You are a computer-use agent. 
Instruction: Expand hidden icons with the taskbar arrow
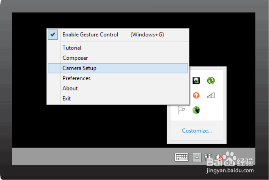(x=197, y=157)
